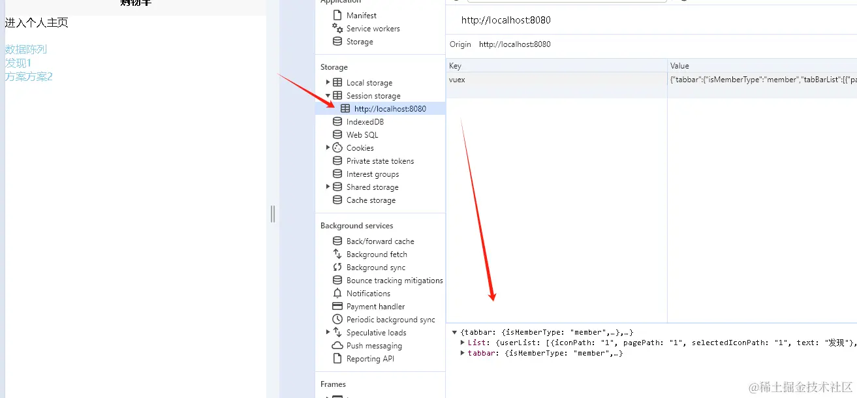Click the vuex value cell
The width and height of the screenshot is (857, 398).
click(x=762, y=80)
